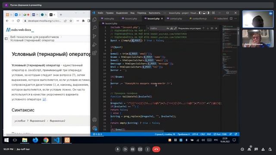Toggle match whole word in Find widget
276x155 pixels.
[x=172, y=28]
